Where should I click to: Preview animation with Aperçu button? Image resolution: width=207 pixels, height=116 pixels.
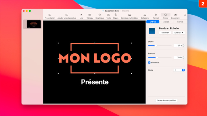179,33
